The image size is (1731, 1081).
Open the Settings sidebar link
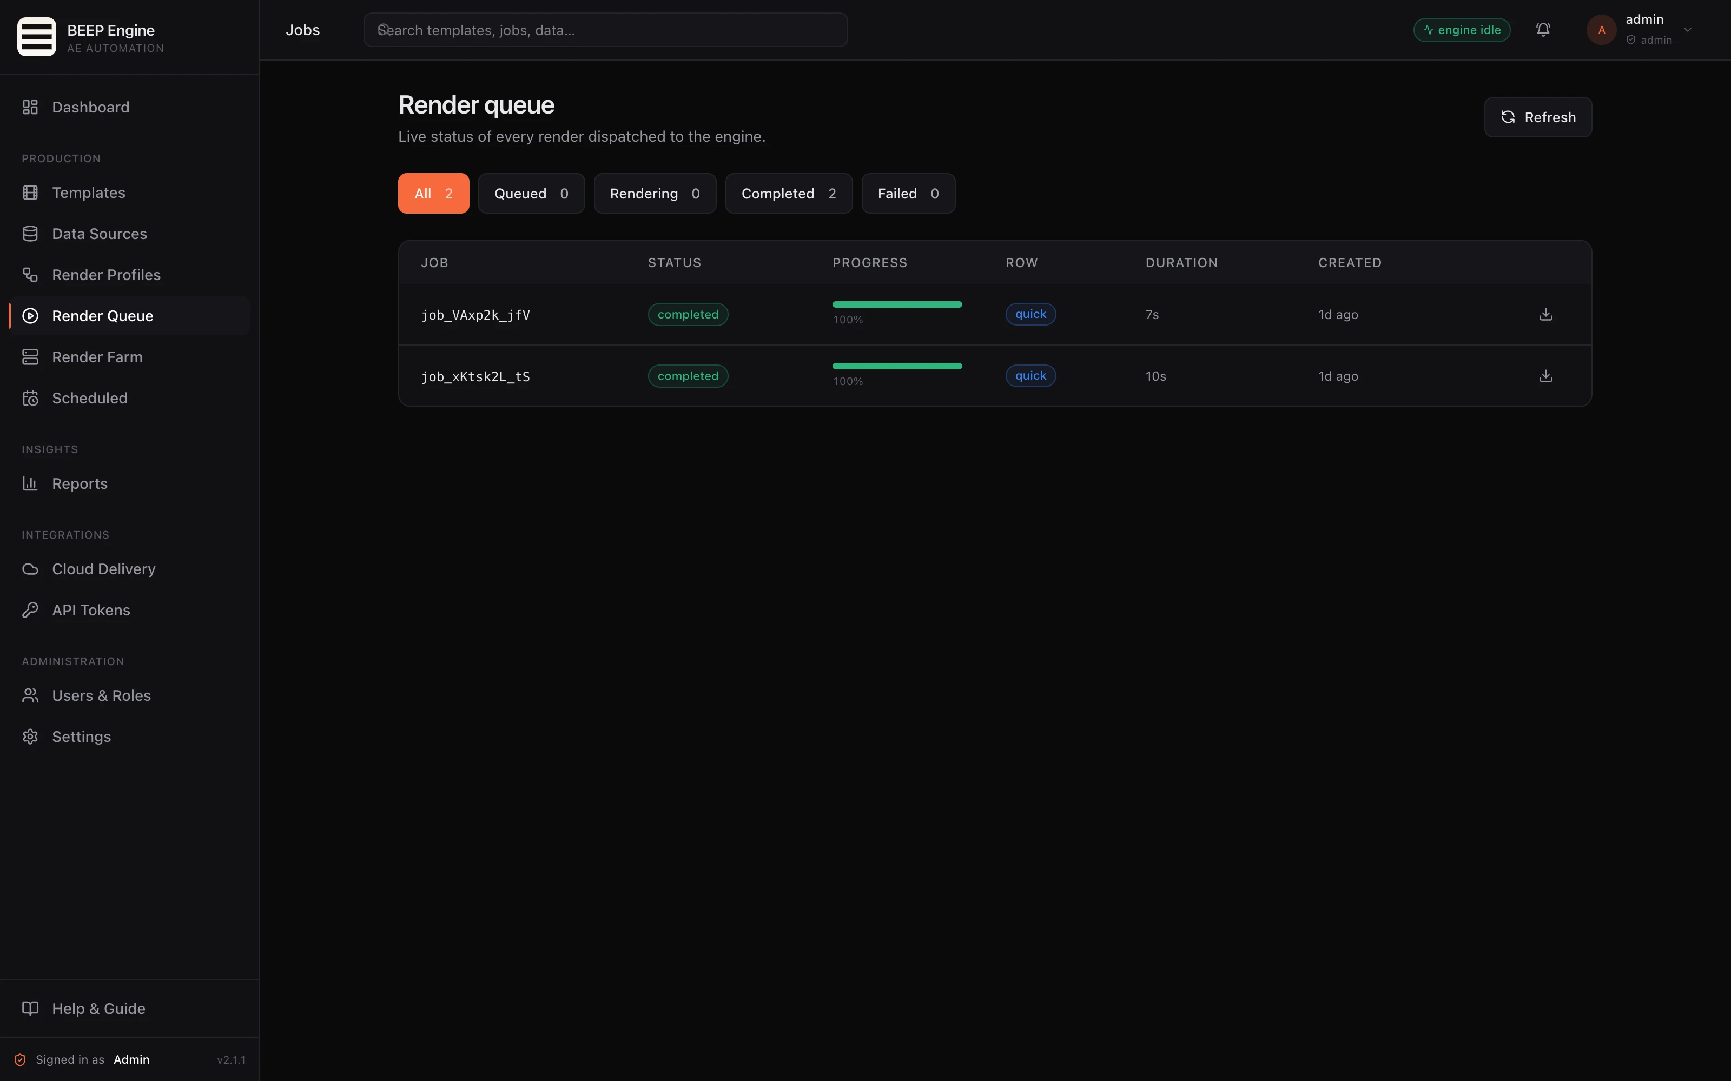[129, 737]
